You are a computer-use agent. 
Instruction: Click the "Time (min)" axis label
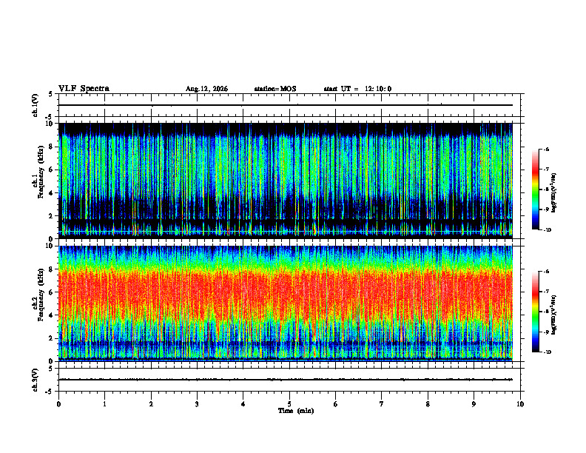pos(296,411)
